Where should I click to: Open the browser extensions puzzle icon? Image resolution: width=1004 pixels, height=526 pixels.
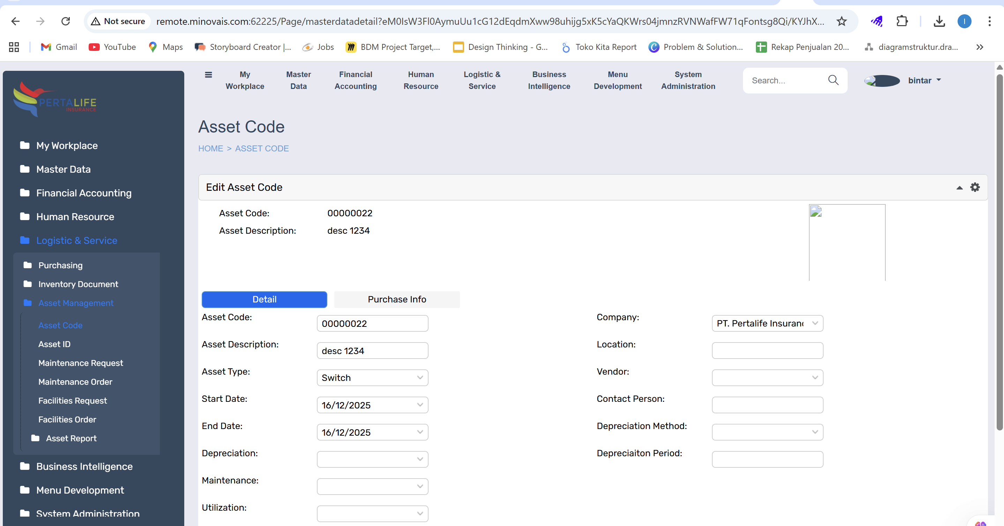[x=902, y=21]
